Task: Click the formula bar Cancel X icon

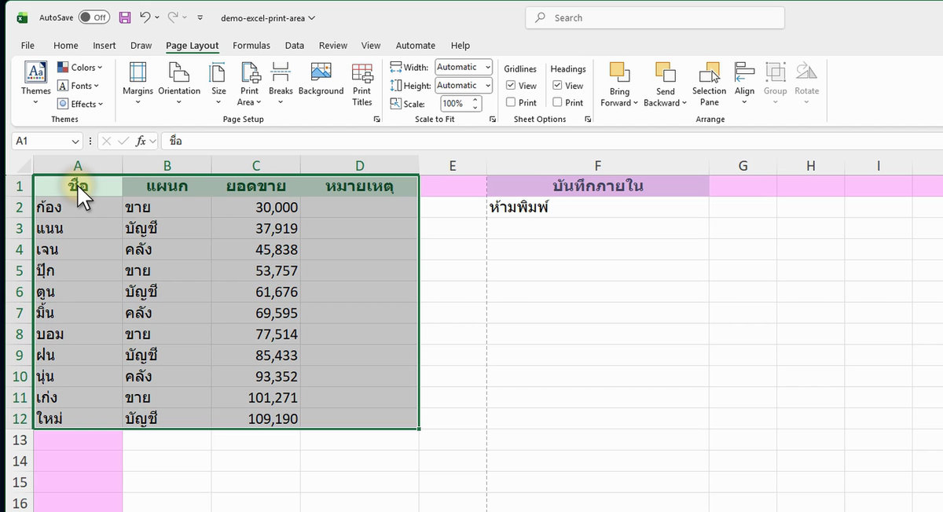Action: (106, 141)
